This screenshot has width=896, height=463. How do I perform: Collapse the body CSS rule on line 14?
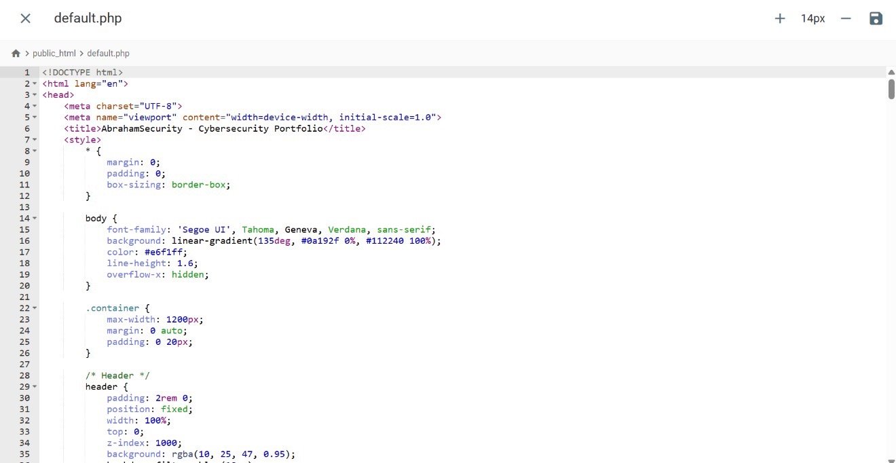[x=35, y=219]
